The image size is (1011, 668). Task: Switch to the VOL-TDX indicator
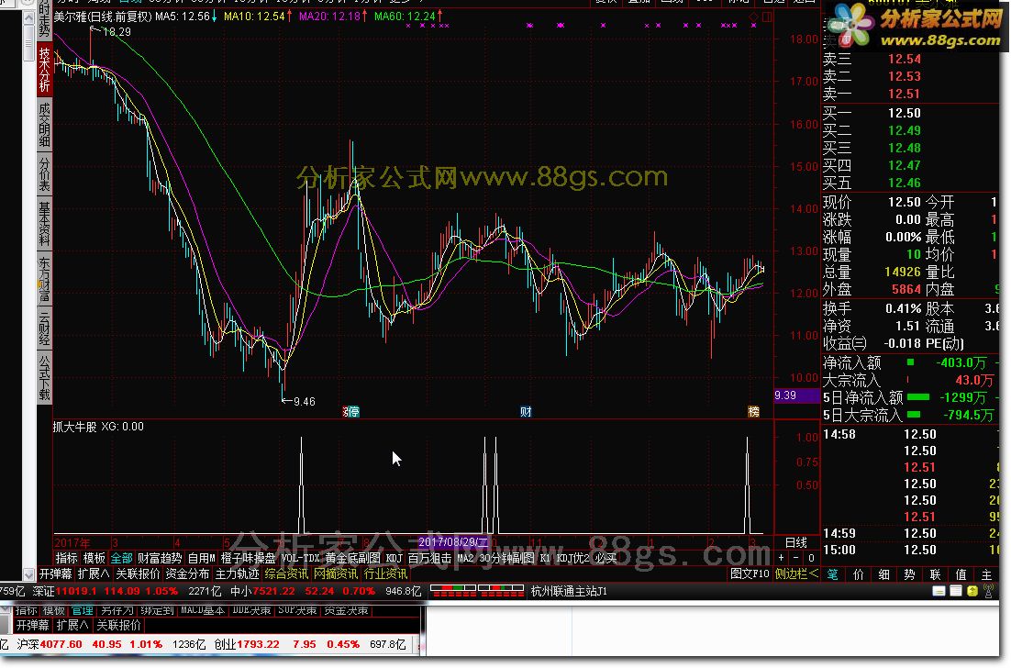click(x=301, y=559)
